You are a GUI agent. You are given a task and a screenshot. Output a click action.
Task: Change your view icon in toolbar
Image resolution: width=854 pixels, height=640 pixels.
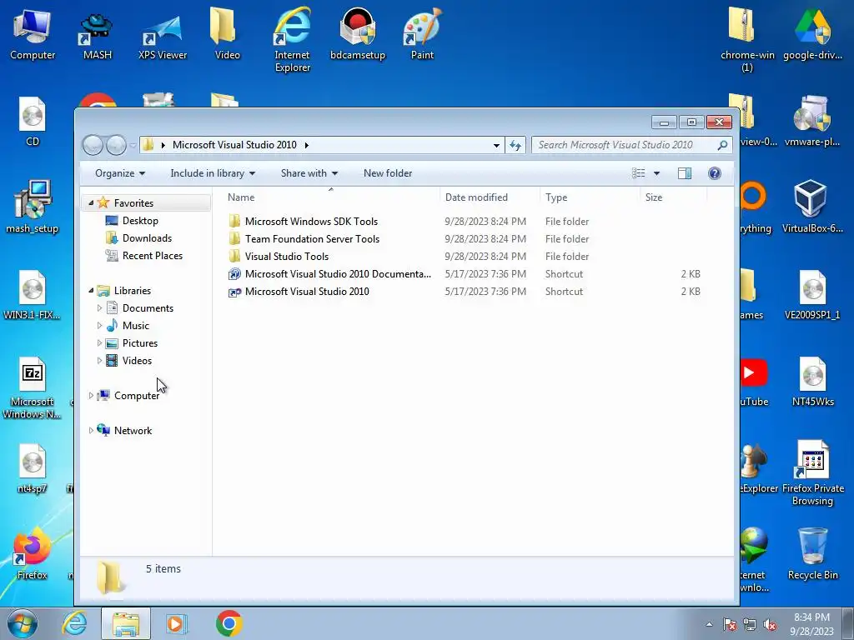(x=638, y=173)
